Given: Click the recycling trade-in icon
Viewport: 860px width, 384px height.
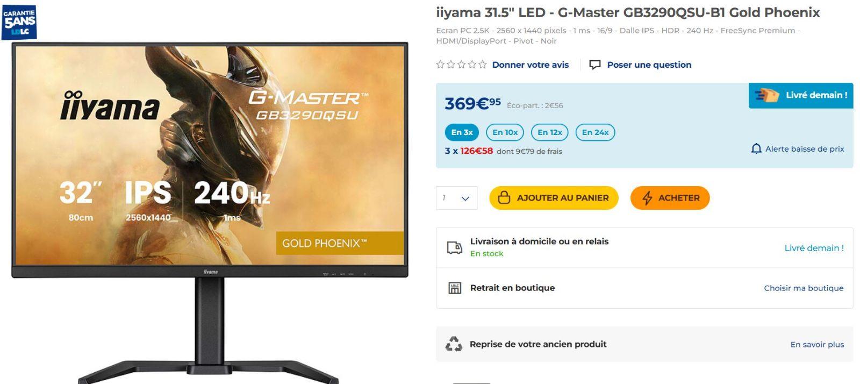Looking at the screenshot, I should pos(454,344).
